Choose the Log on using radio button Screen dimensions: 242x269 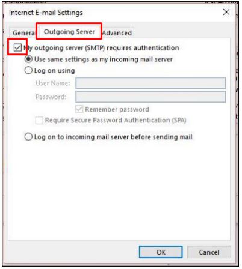point(28,70)
